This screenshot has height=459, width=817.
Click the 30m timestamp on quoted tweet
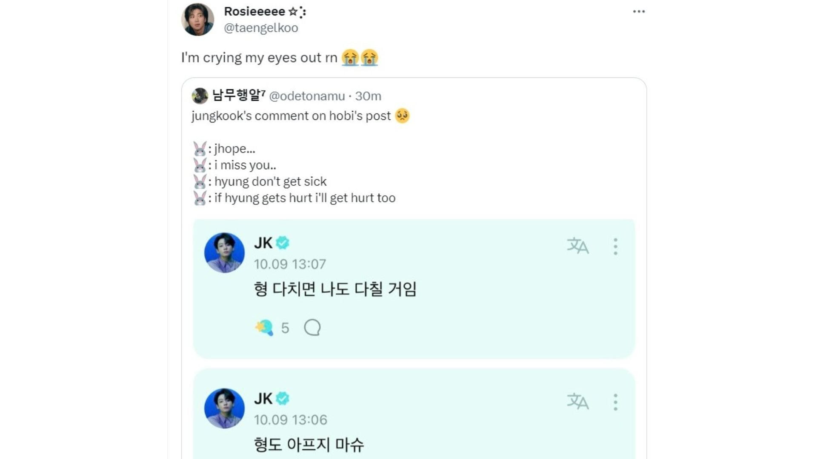(x=369, y=96)
